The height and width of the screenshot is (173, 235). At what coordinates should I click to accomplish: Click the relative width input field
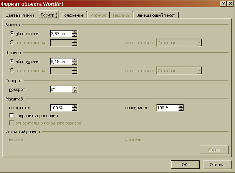[61, 71]
